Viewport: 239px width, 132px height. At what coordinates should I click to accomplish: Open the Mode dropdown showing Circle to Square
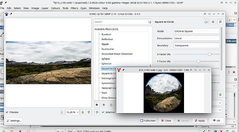coord(196,31)
